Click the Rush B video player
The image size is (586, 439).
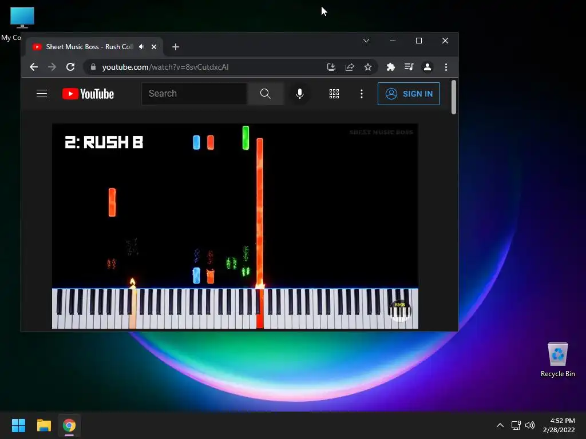tap(235, 226)
